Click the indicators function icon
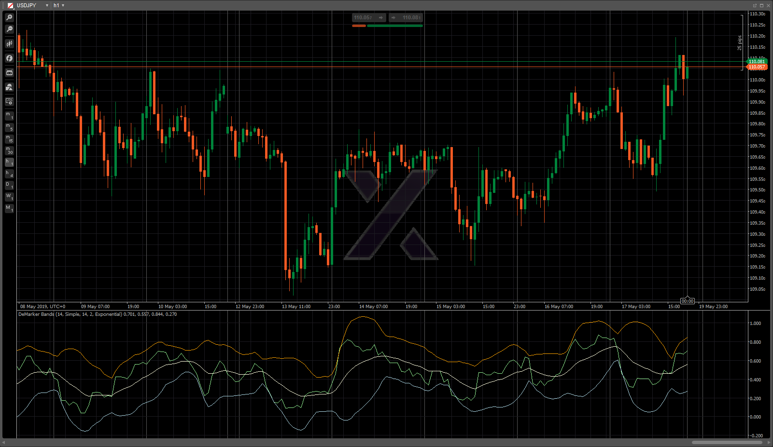The width and height of the screenshot is (773, 447). 9,58
